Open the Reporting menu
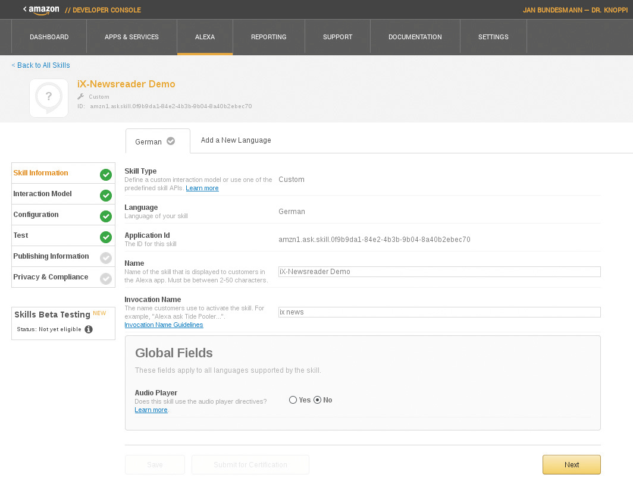This screenshot has width=633, height=481. 268,37
